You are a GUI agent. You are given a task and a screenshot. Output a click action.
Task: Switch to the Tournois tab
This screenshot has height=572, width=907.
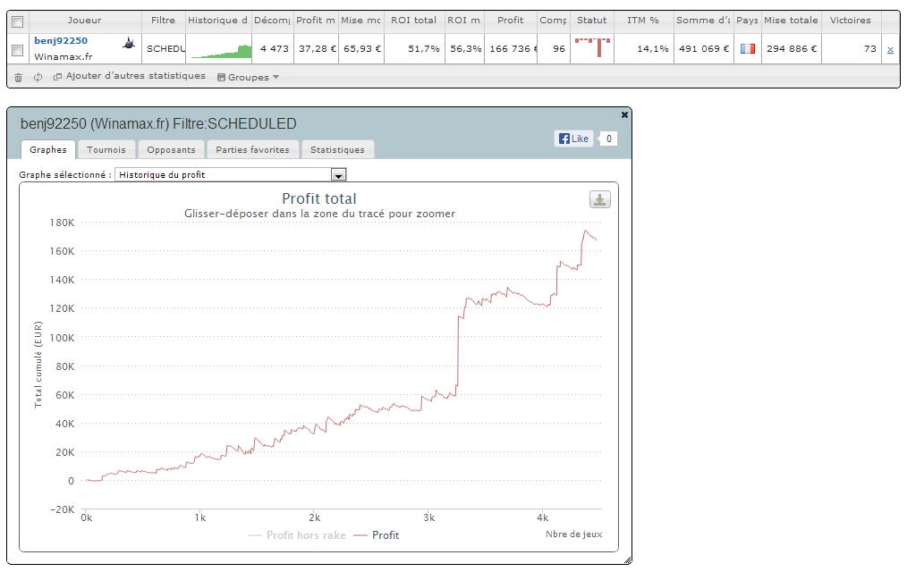[106, 149]
